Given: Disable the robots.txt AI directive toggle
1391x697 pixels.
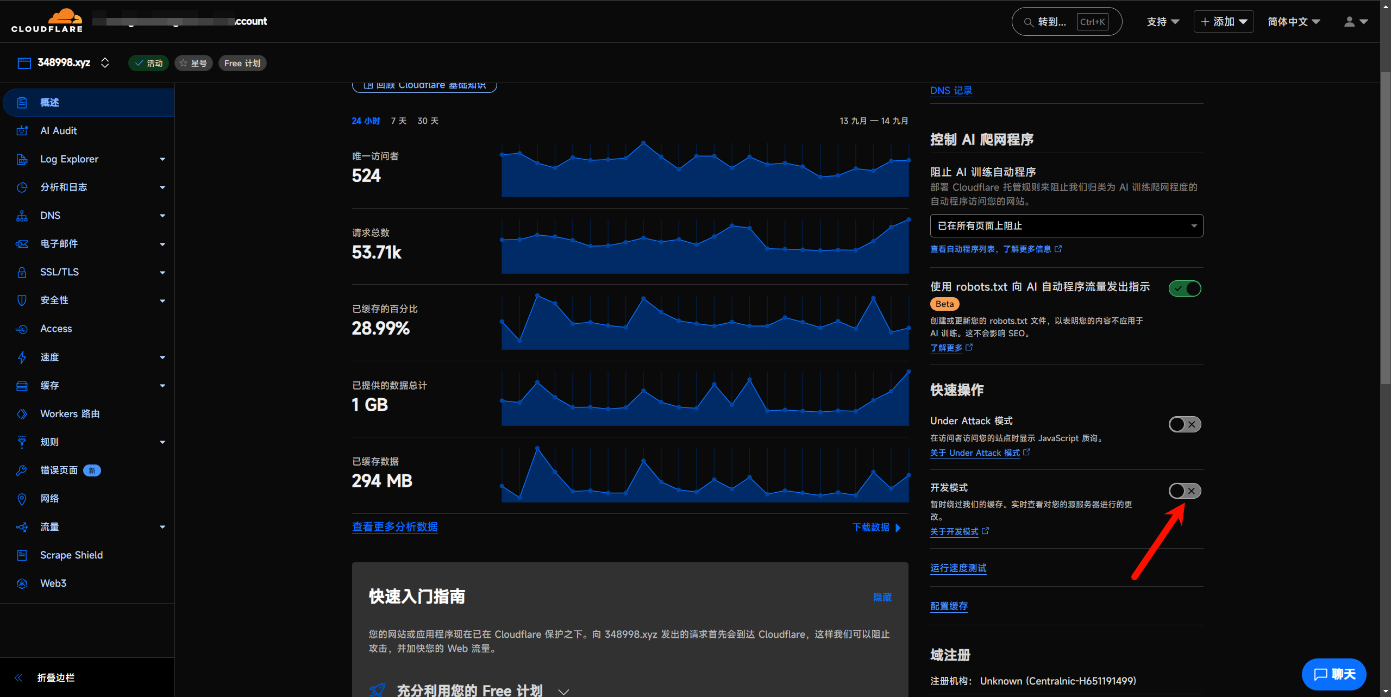Looking at the screenshot, I should coord(1185,288).
